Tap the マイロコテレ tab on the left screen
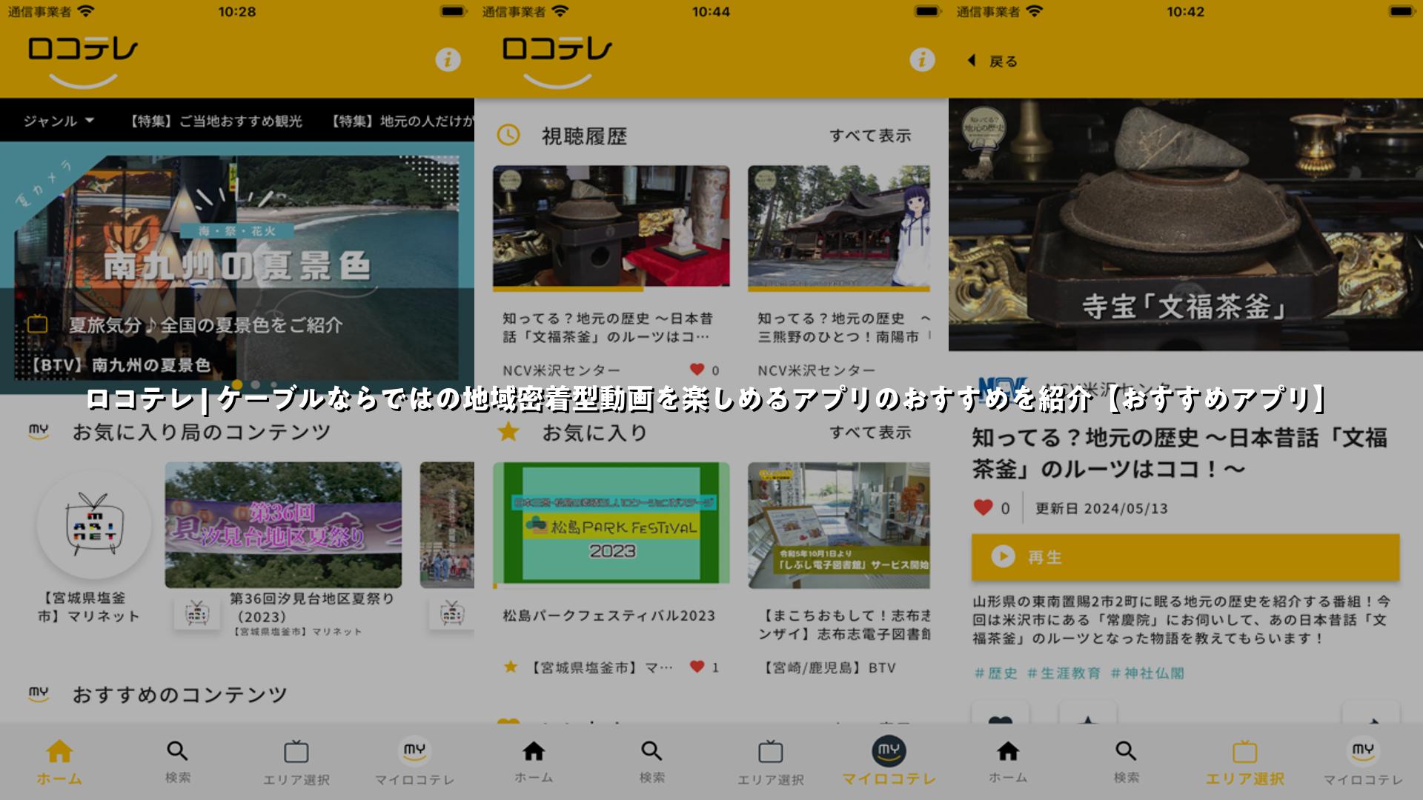The height and width of the screenshot is (800, 1423). point(414,761)
